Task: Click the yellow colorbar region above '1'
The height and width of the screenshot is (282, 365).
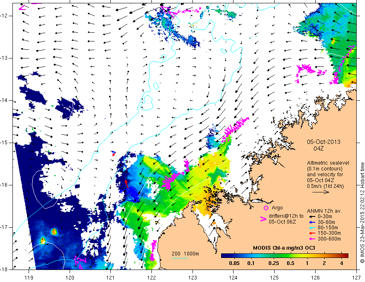Action: tap(307, 256)
